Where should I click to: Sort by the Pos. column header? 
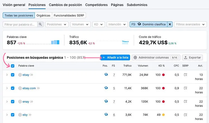point(105,66)
